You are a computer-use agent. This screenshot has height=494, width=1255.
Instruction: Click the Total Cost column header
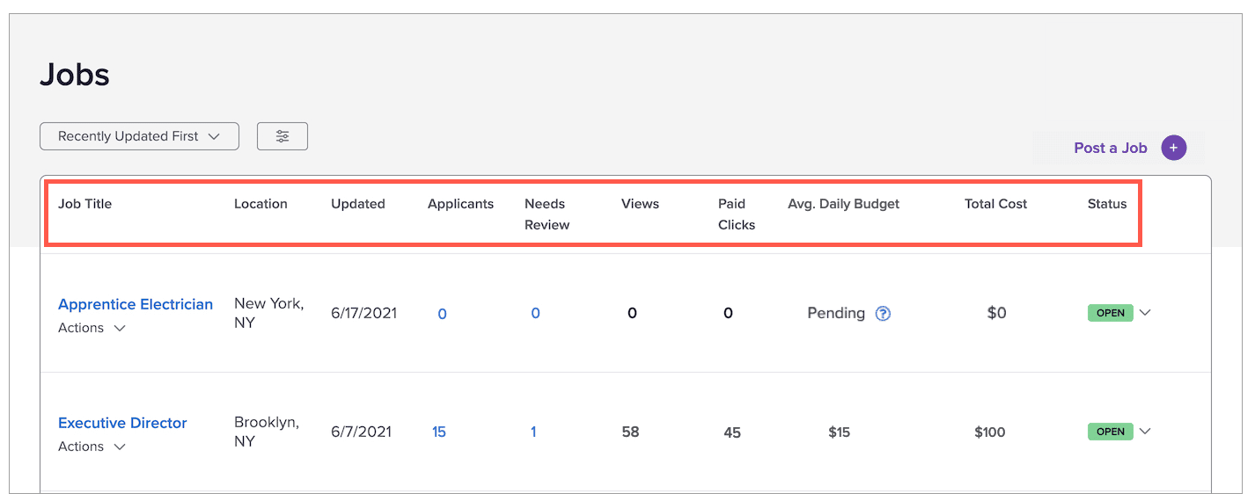pos(995,204)
